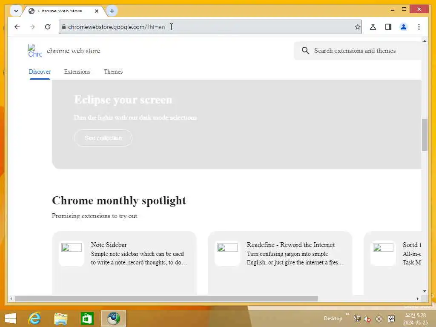Focus the Search extensions and themes field

pyautogui.click(x=357, y=51)
